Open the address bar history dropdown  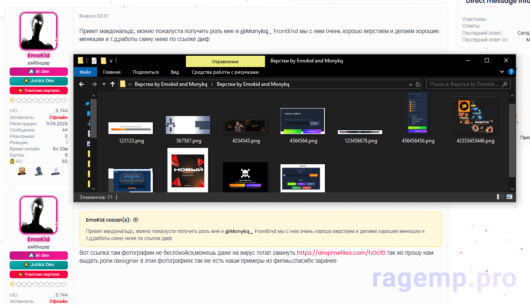412,84
